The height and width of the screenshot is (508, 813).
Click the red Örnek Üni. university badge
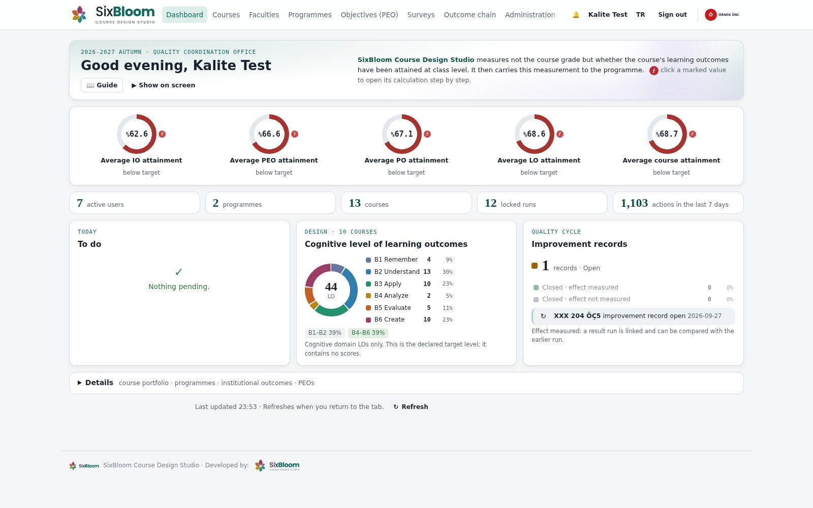722,15
